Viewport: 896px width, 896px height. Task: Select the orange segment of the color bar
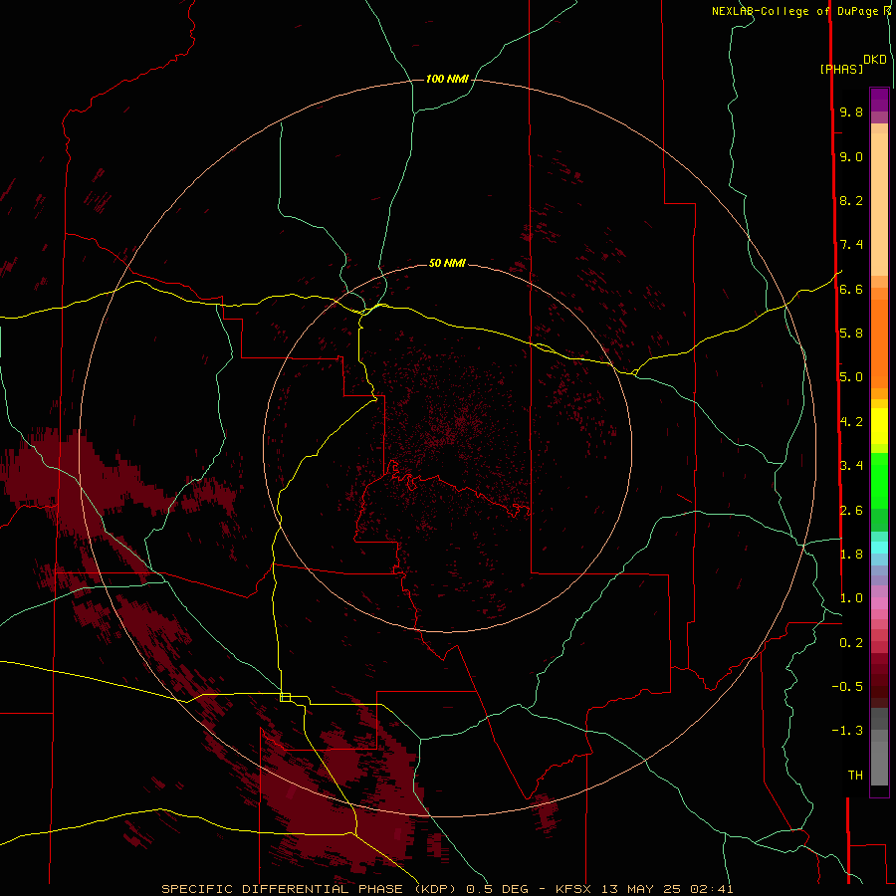tap(879, 344)
